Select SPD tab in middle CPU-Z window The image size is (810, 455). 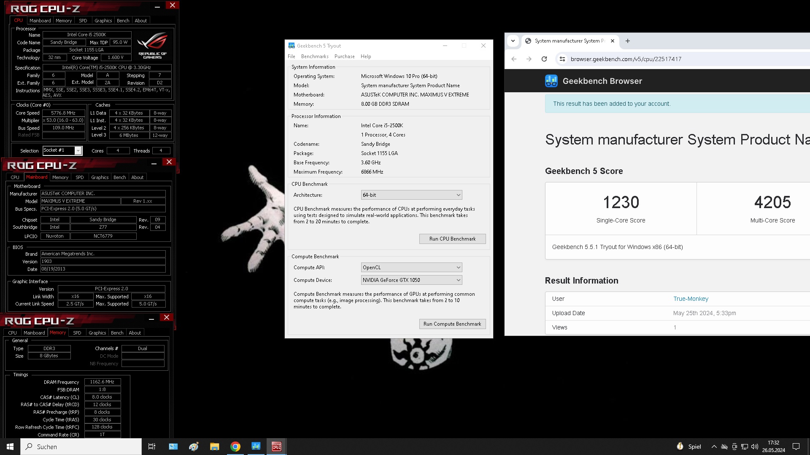pyautogui.click(x=80, y=177)
